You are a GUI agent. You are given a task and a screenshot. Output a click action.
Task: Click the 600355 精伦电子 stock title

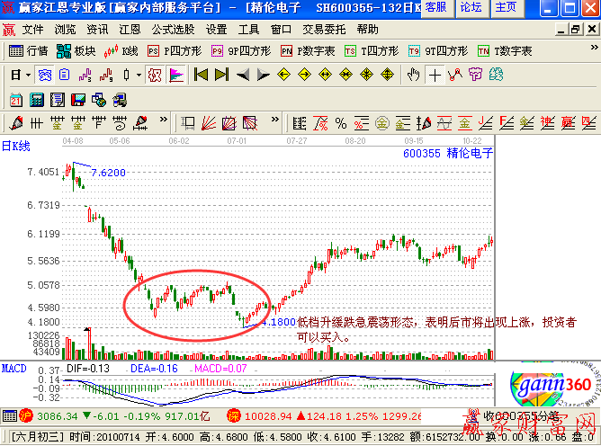[x=448, y=153]
